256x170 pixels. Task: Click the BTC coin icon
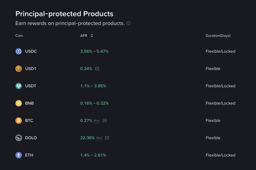pyautogui.click(x=18, y=120)
